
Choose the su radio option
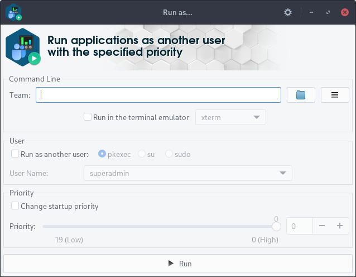pyautogui.click(x=142, y=154)
